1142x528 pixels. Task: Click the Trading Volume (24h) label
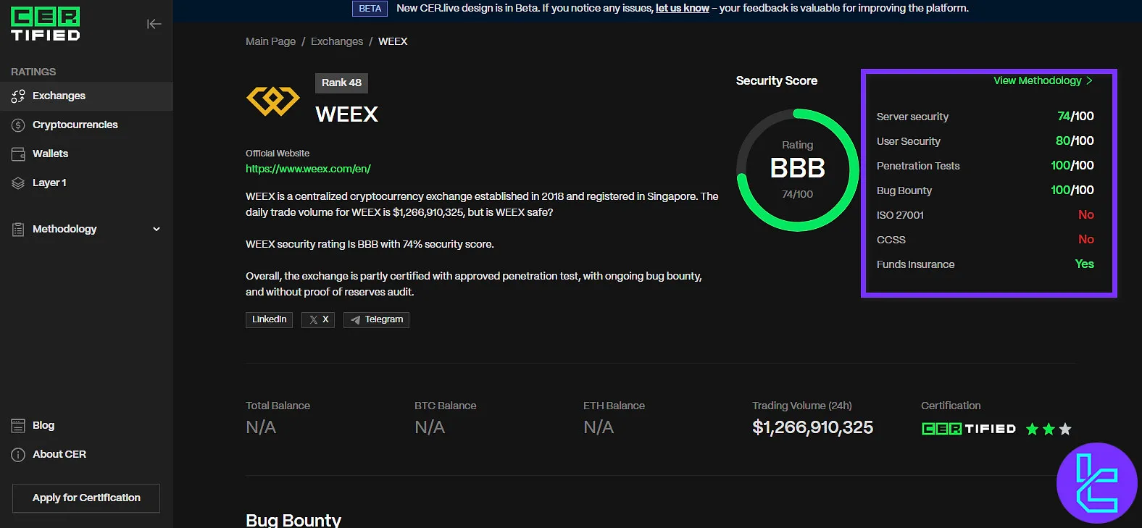click(x=802, y=406)
